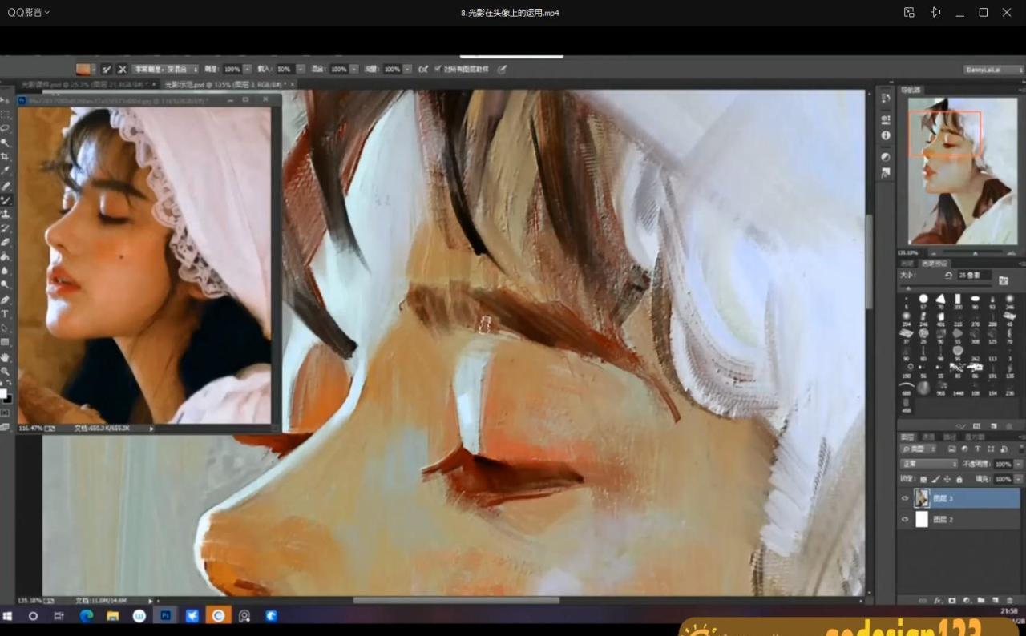The height and width of the screenshot is (636, 1026).
Task: Select the Type tool
Action: [5, 313]
